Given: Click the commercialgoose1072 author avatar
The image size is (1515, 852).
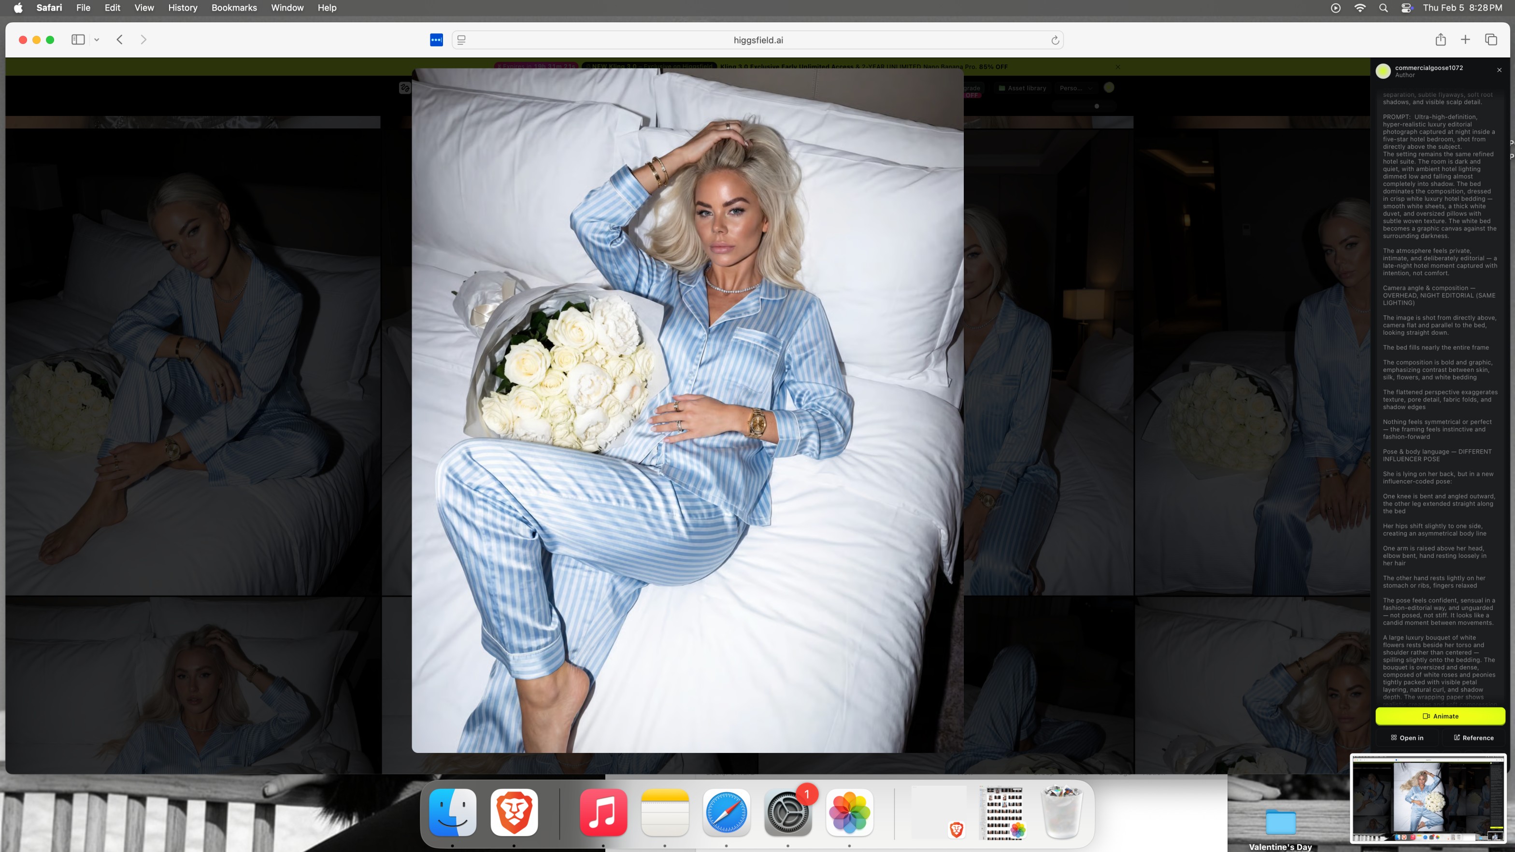Looking at the screenshot, I should click(1383, 71).
